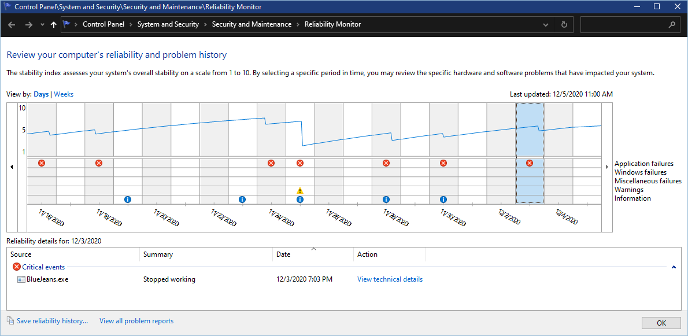
Task: Click the application failure icon on 12/3/2020
Action: click(x=530, y=163)
